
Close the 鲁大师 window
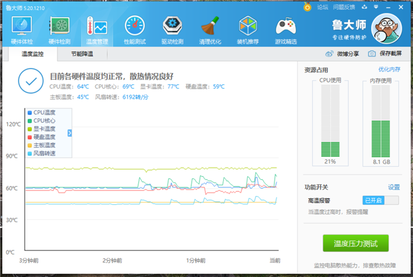pyautogui.click(x=401, y=7)
